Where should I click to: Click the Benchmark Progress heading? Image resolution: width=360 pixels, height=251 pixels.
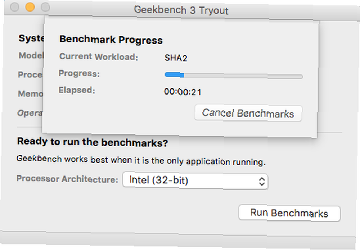(x=111, y=40)
